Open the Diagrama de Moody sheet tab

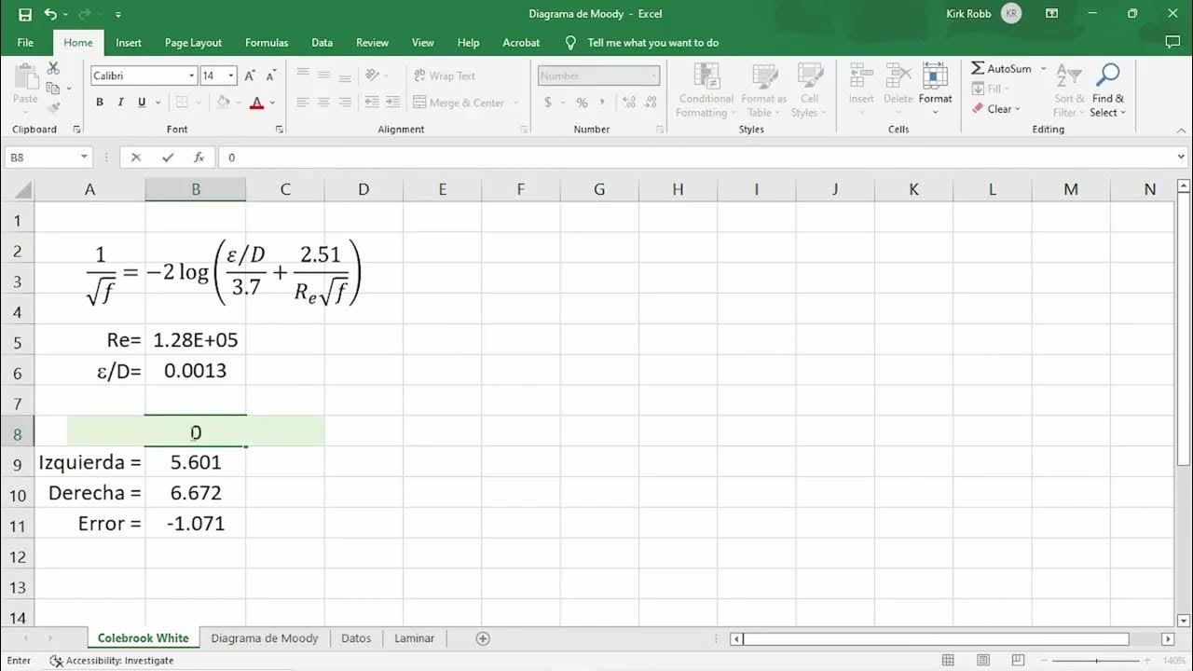pyautogui.click(x=265, y=638)
